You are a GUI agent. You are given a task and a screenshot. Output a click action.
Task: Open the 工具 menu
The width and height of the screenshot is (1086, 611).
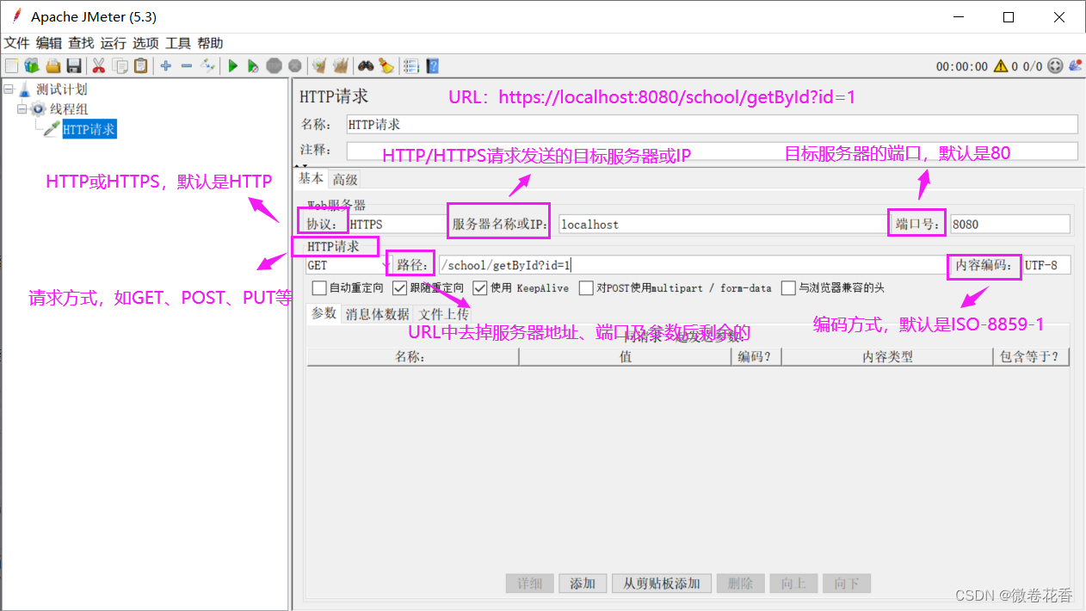[x=178, y=43]
